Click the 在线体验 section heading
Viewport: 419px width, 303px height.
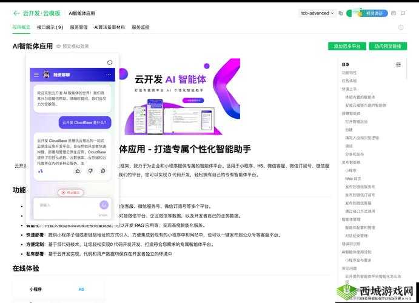(25, 268)
